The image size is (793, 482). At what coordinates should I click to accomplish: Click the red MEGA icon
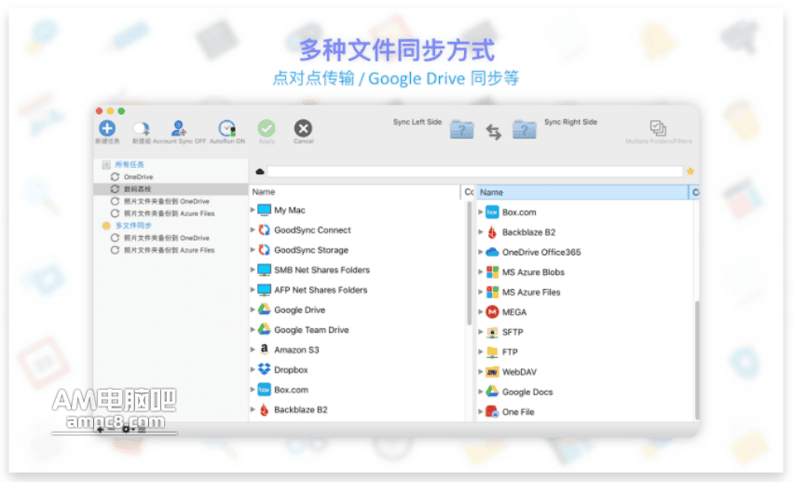point(492,312)
